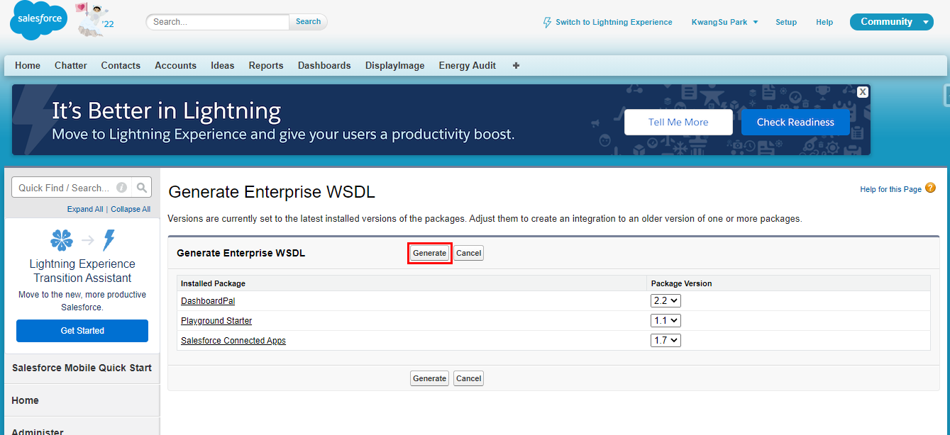950x435 pixels.
Task: Click the lightning bolt icon beside Switch to Lightning
Action: [547, 23]
